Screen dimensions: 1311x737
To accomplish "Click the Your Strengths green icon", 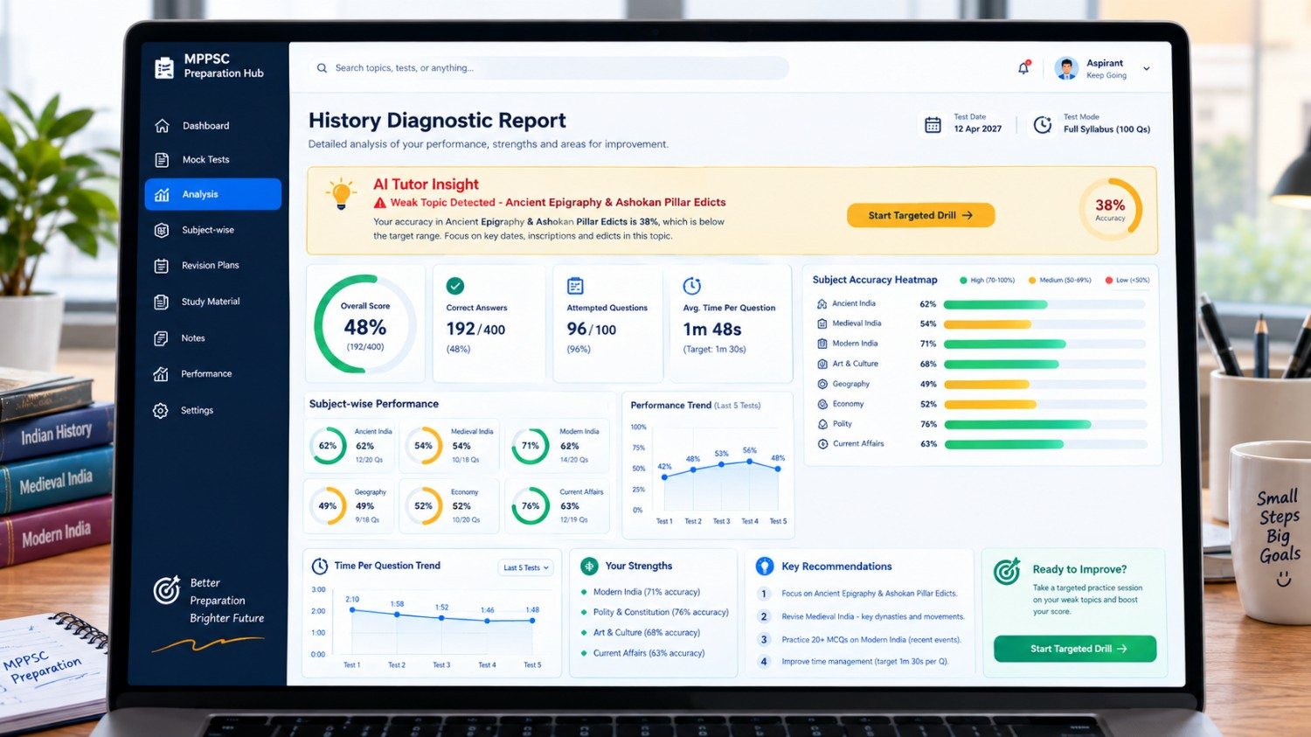I will 589,567.
